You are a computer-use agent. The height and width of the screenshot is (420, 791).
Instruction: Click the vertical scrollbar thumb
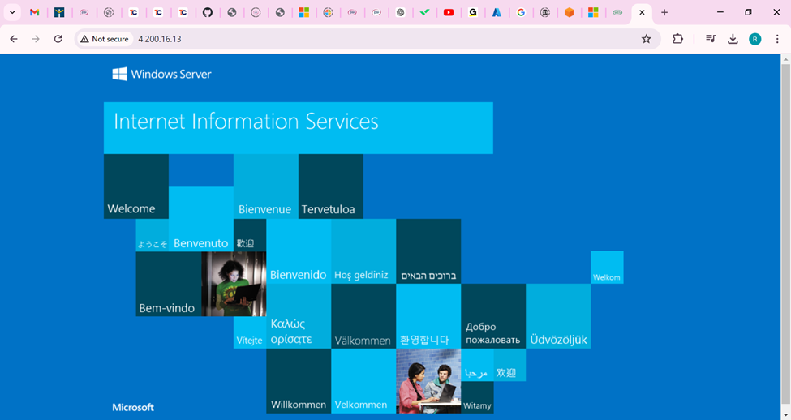point(785,234)
